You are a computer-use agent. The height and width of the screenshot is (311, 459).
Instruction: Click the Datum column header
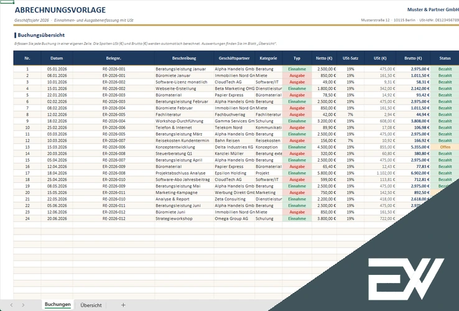click(x=57, y=58)
